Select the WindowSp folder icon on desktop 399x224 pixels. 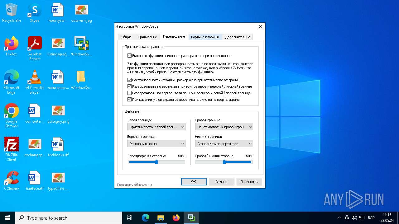(x=81, y=80)
